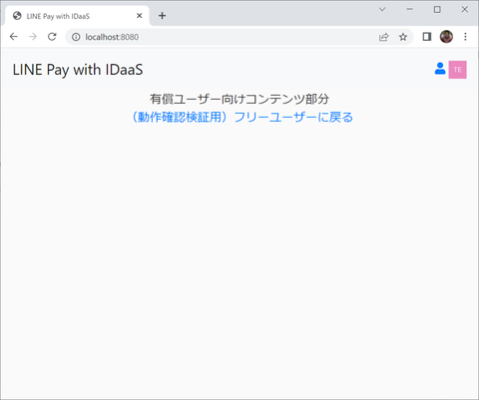This screenshot has width=479, height=400.
Task: Select the 有償ユーザー向けコンテンツ部分 text
Action: click(x=239, y=99)
